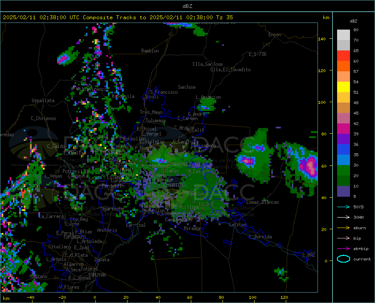
Task: Select the orange 57 dBZ color swatch
Action: (x=343, y=66)
